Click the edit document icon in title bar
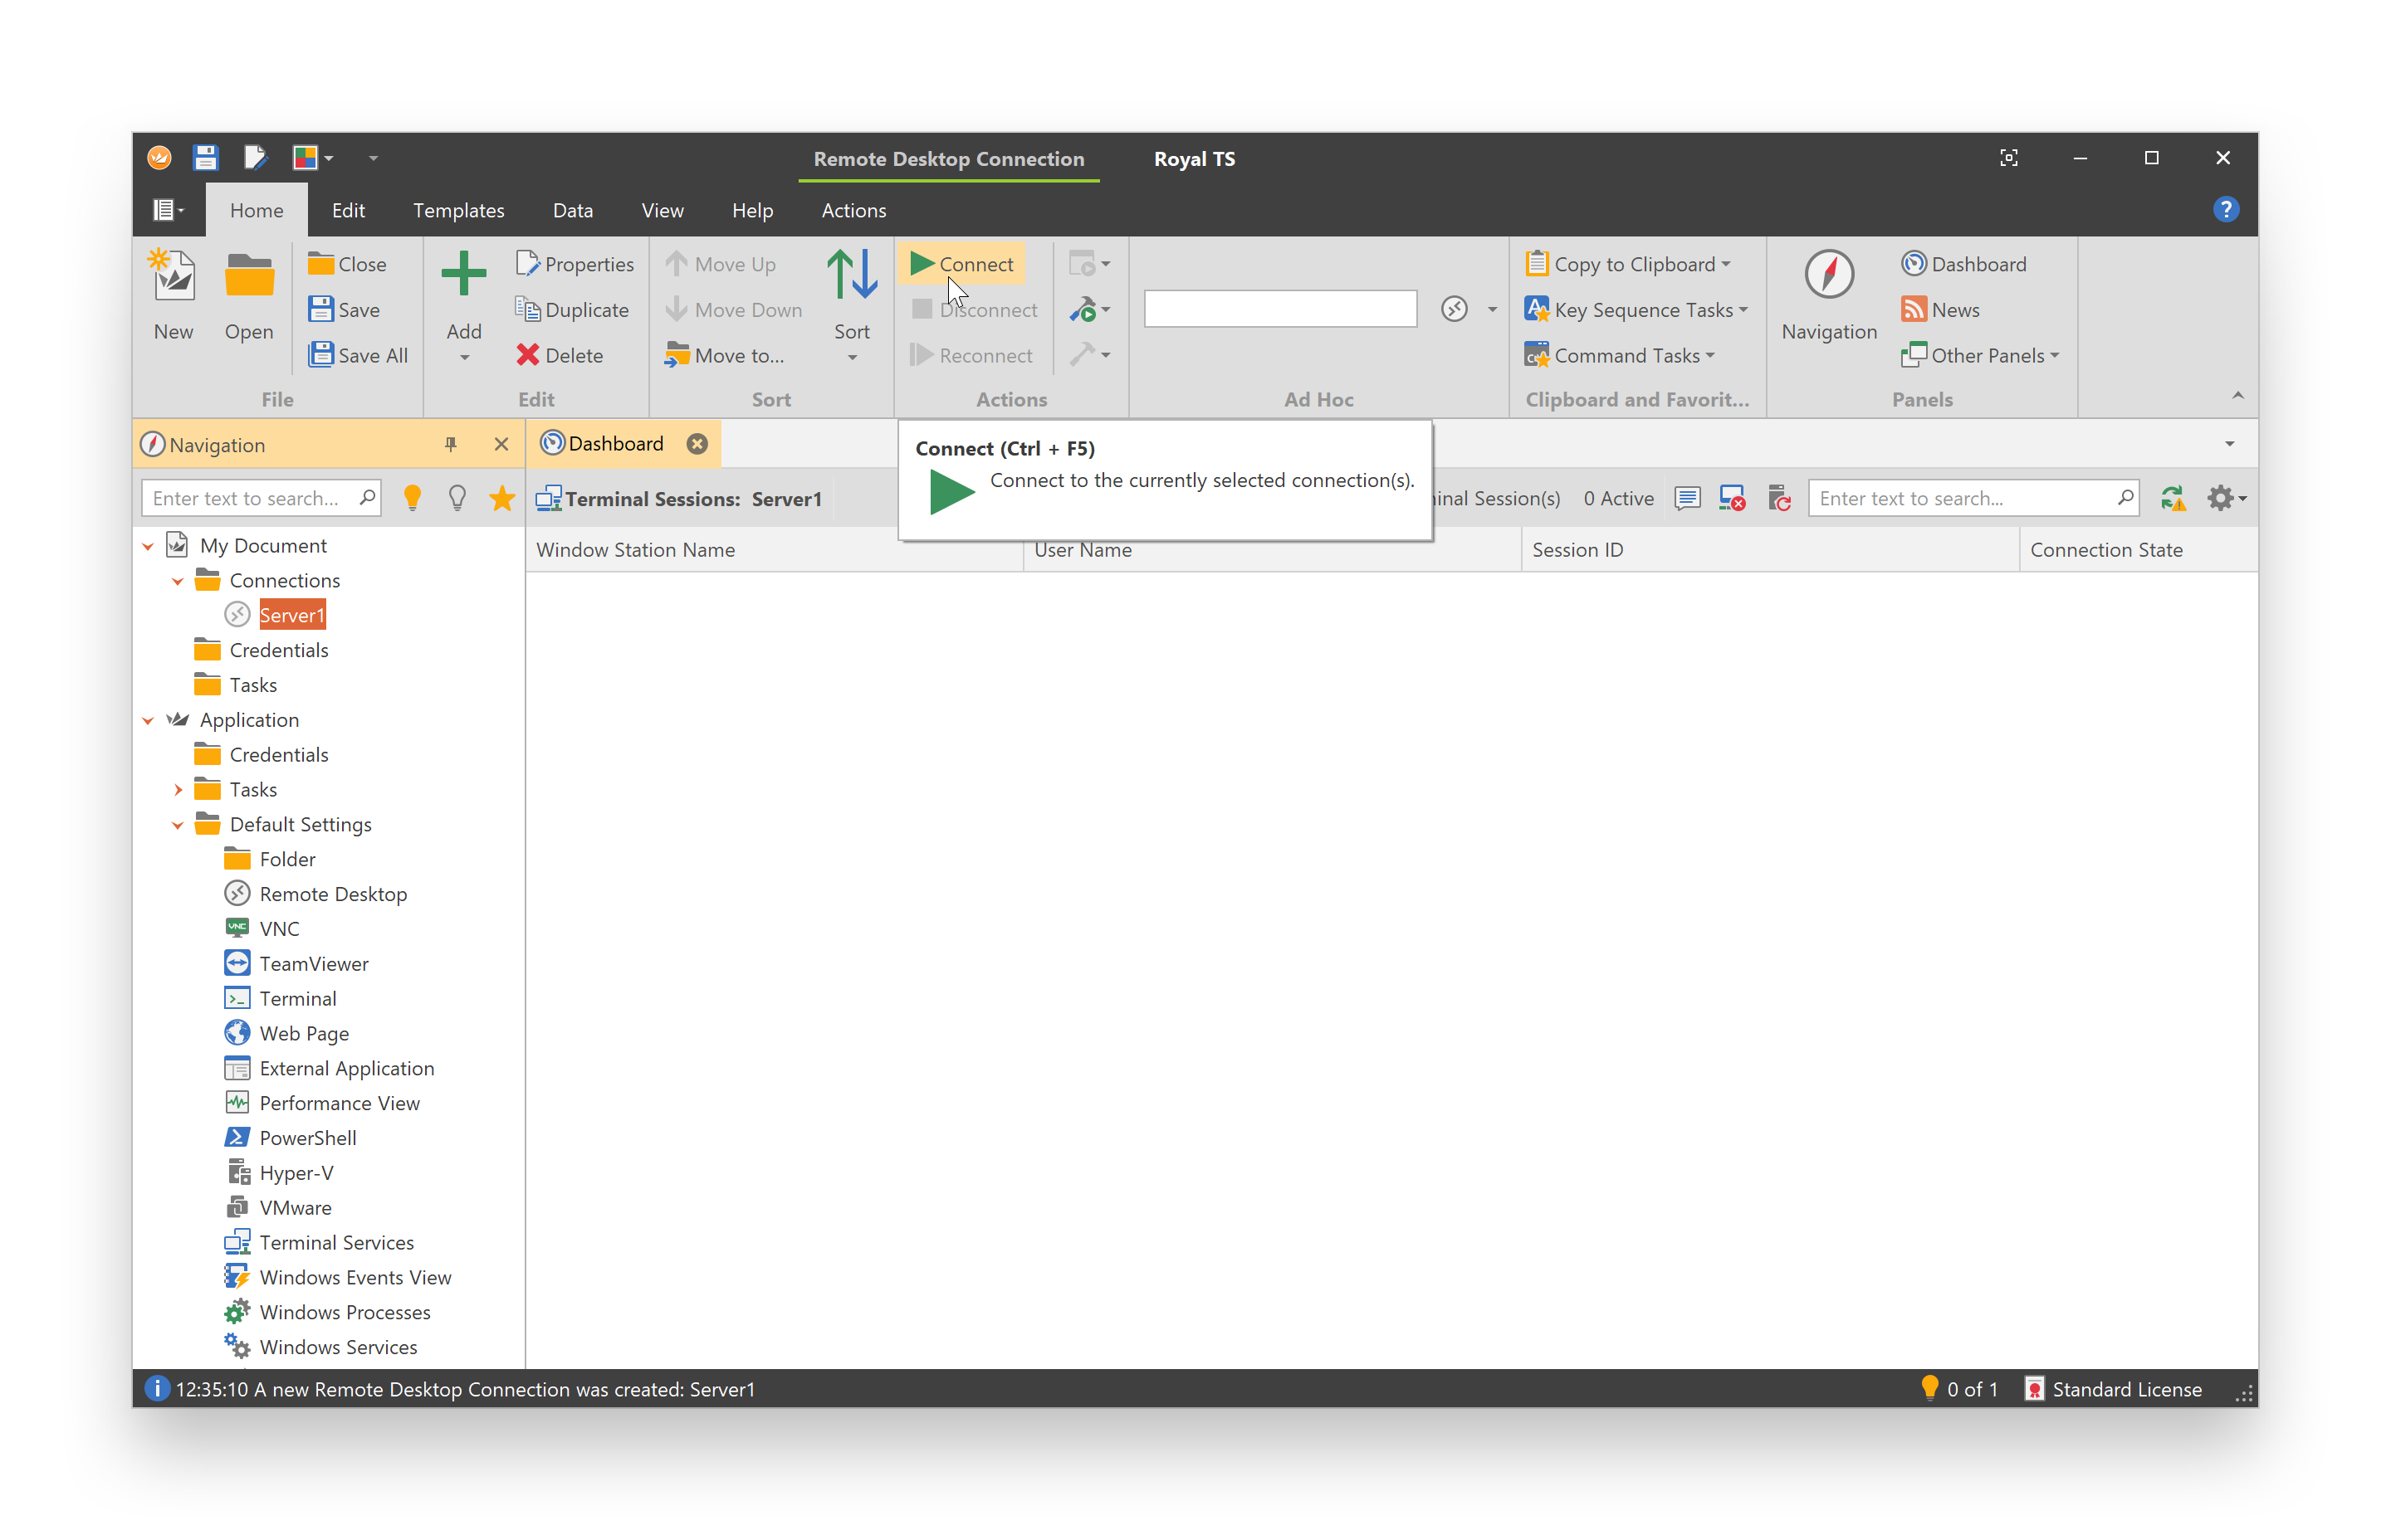 coord(255,158)
